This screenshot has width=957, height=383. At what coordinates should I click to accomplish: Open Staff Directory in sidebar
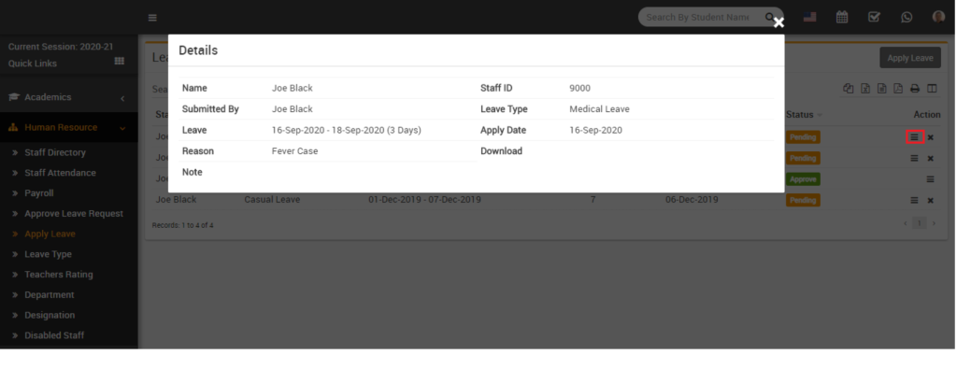55,152
